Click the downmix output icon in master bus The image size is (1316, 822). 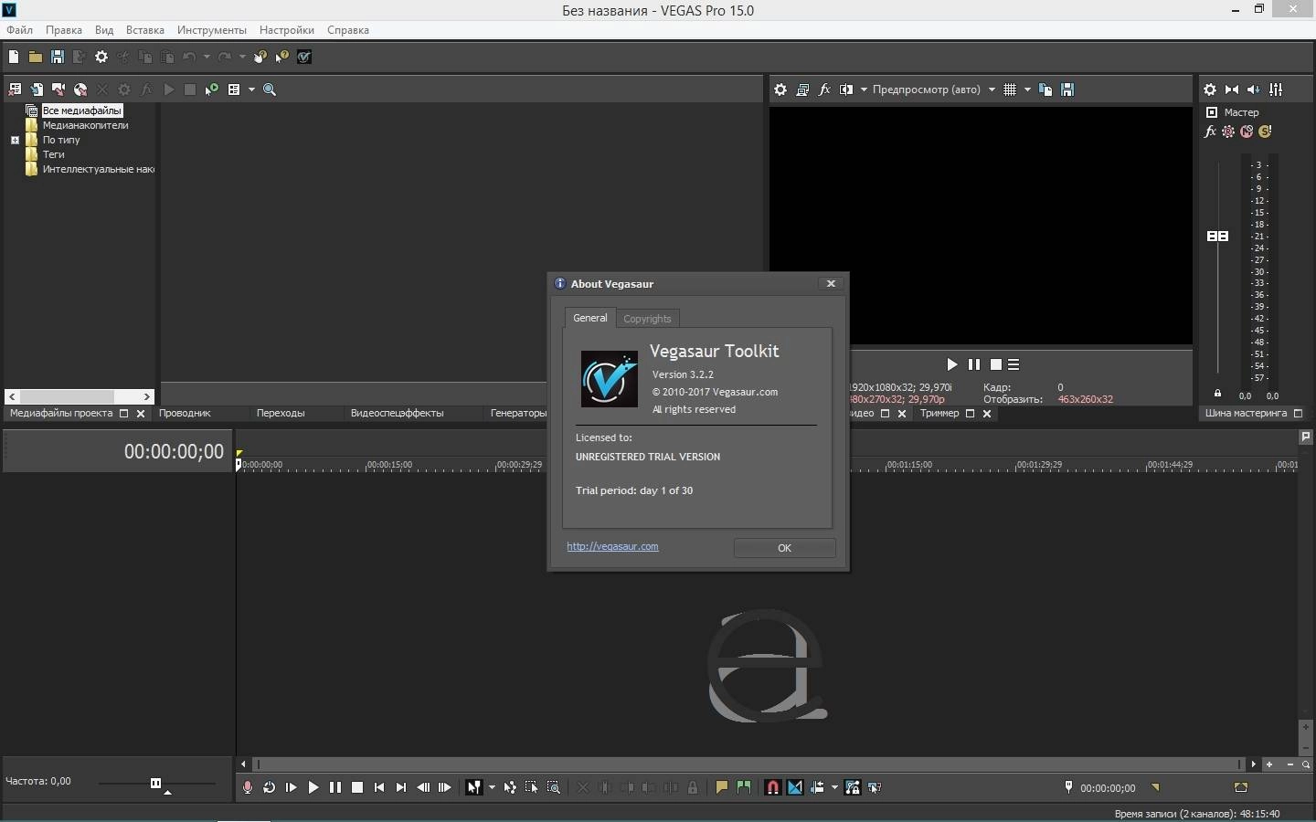click(1232, 90)
